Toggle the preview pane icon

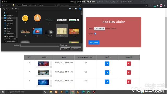point(76,9)
